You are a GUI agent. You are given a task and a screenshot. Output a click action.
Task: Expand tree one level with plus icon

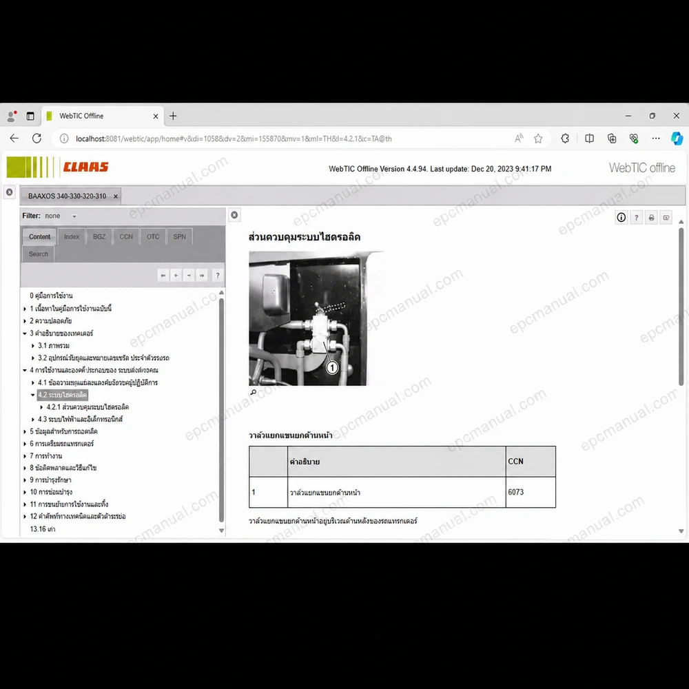pyautogui.click(x=176, y=276)
